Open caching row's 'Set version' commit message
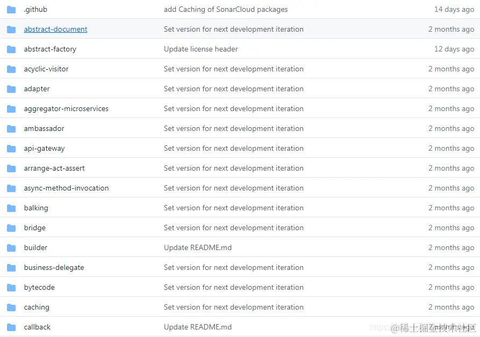Screen dimensions: 480x337 click(234, 307)
